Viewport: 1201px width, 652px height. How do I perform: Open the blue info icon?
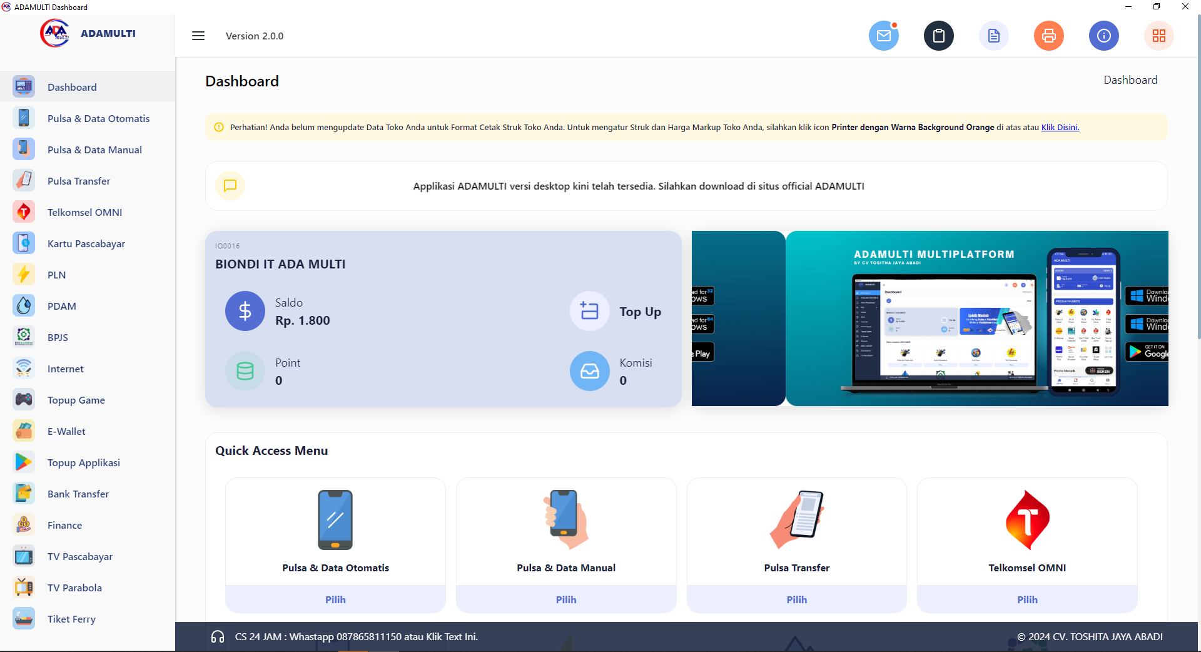(x=1104, y=36)
